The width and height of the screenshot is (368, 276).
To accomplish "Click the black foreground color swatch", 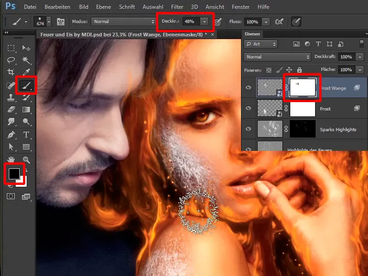I will click(x=14, y=173).
